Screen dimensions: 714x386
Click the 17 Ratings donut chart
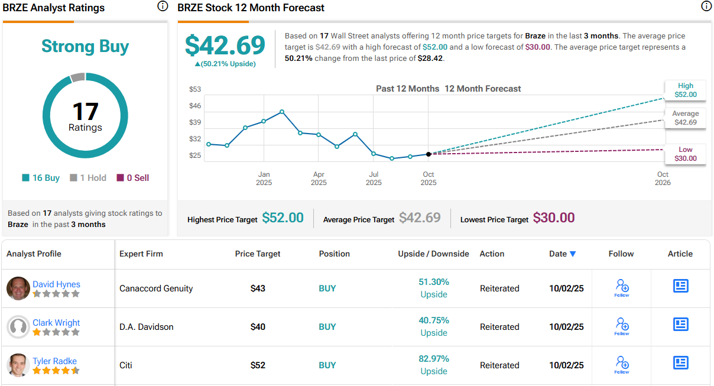[85, 116]
